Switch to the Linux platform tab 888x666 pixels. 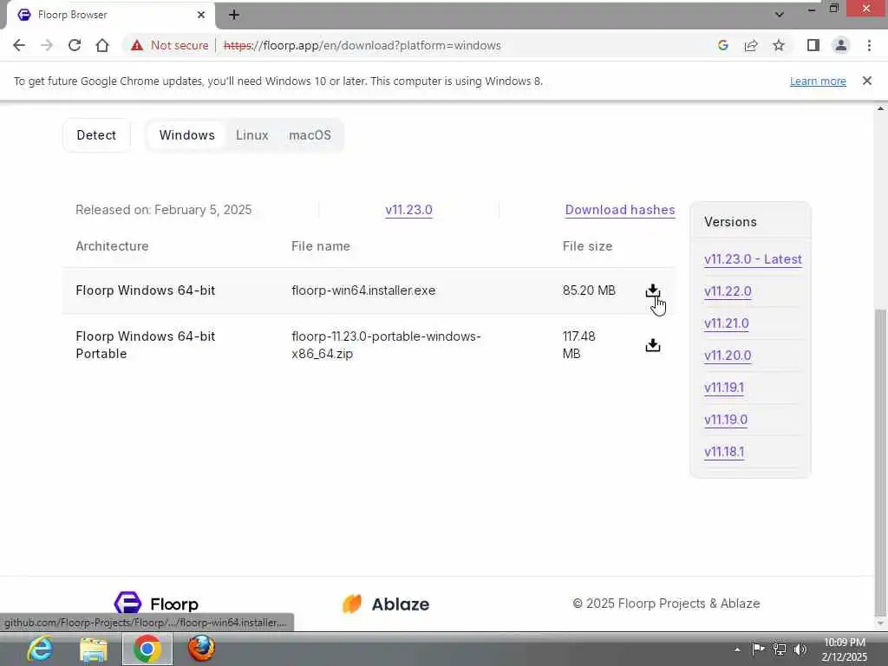[252, 135]
